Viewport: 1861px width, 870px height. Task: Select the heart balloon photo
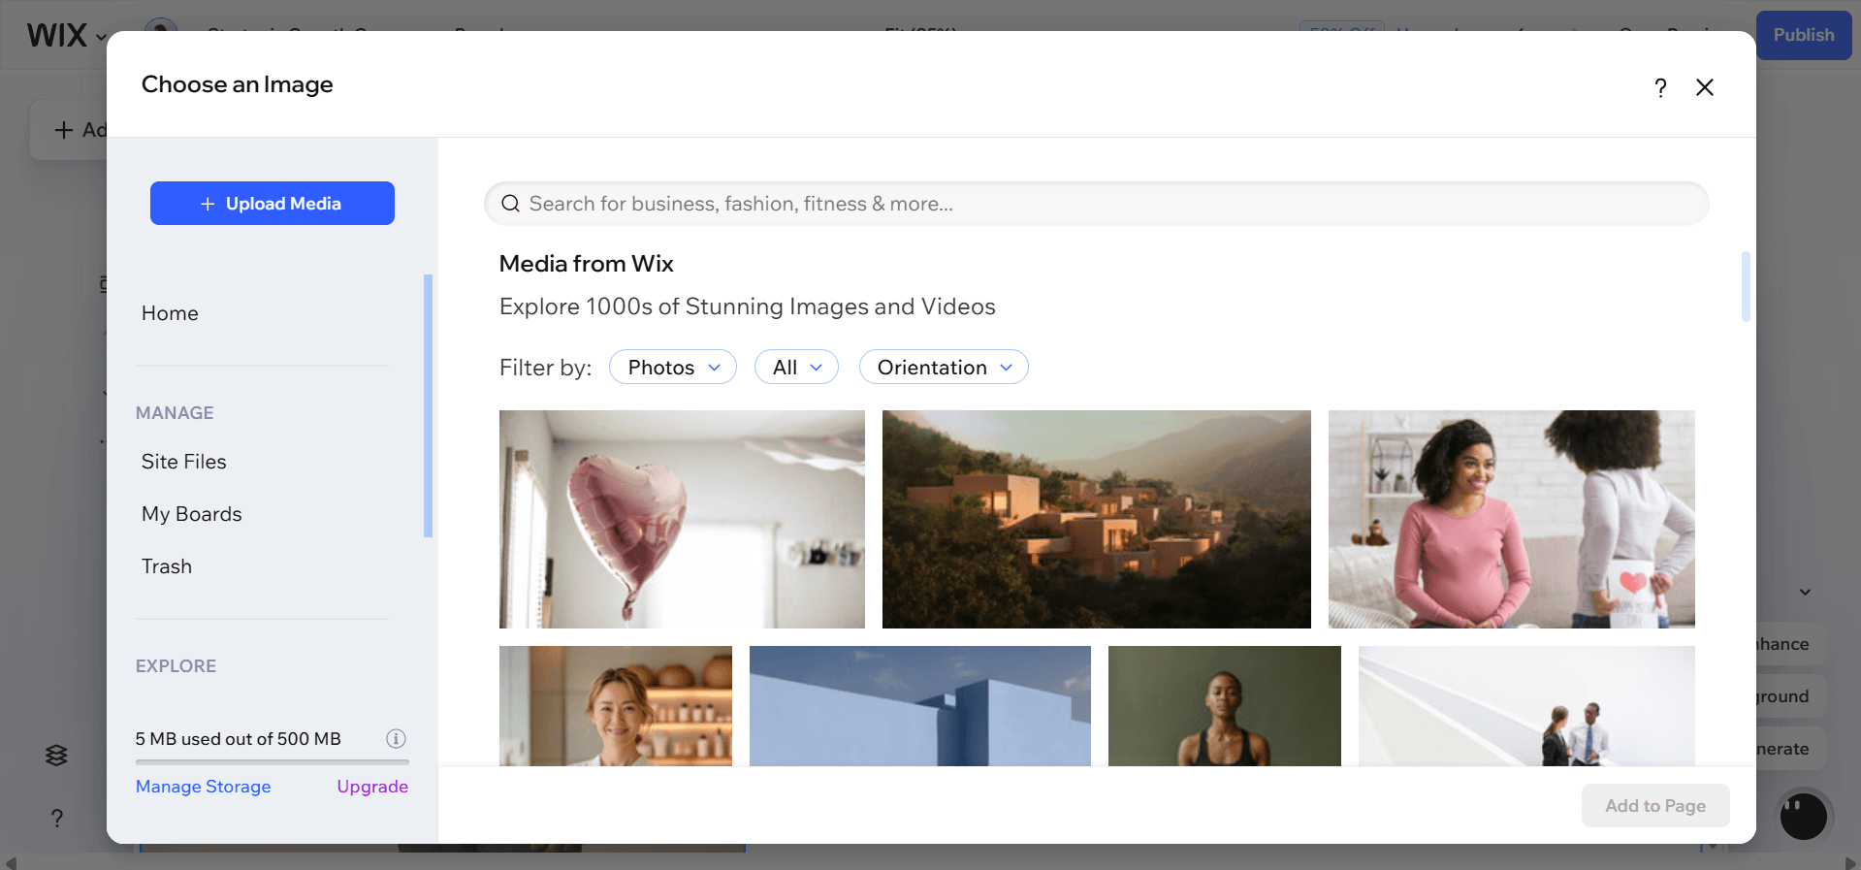(x=682, y=519)
